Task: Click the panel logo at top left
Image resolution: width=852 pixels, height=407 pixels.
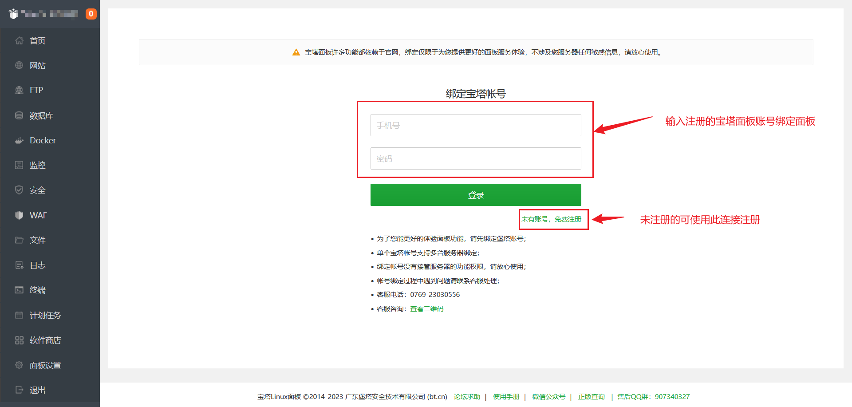Action: [x=13, y=14]
